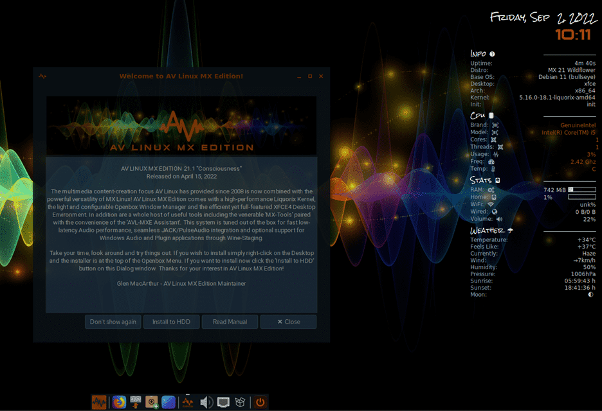Click the Temp thermometer icon

coord(493,169)
